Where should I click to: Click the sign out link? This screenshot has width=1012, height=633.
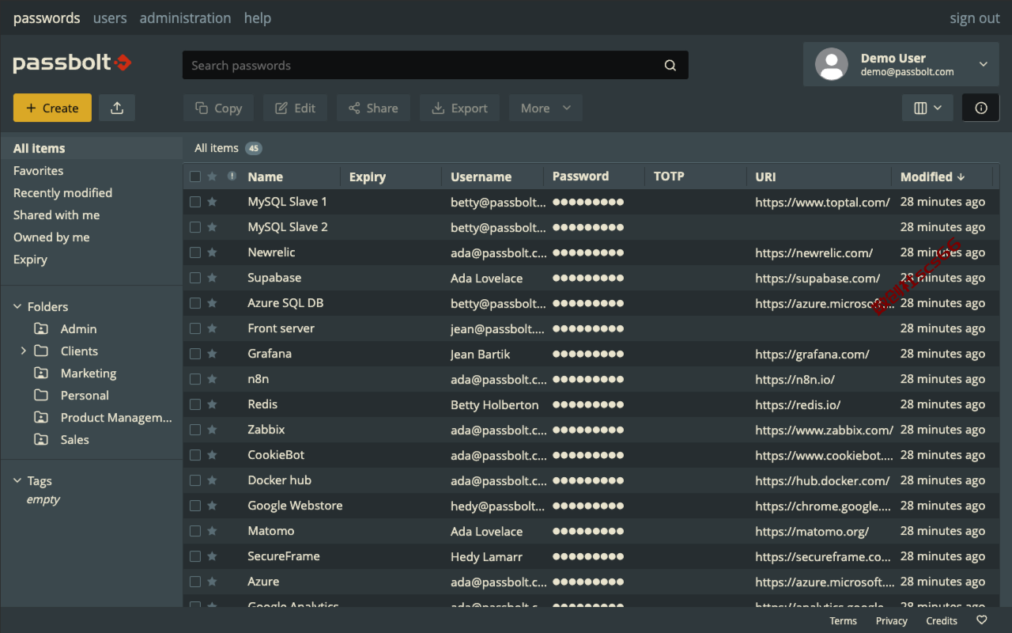(x=975, y=18)
